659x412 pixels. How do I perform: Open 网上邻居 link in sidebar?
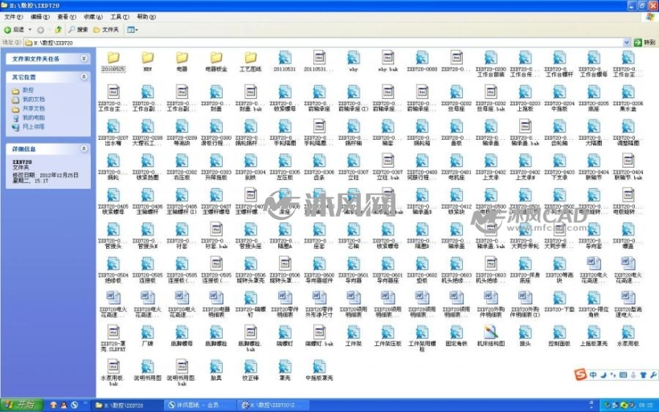pyautogui.click(x=33, y=126)
